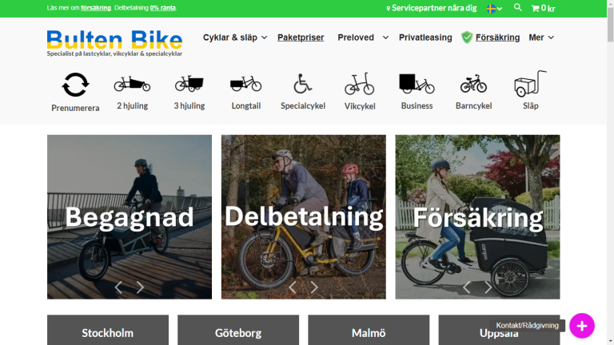This screenshot has height=345, width=614.
Task: Select the Specialcykel wheelchair icon
Action: click(x=303, y=83)
